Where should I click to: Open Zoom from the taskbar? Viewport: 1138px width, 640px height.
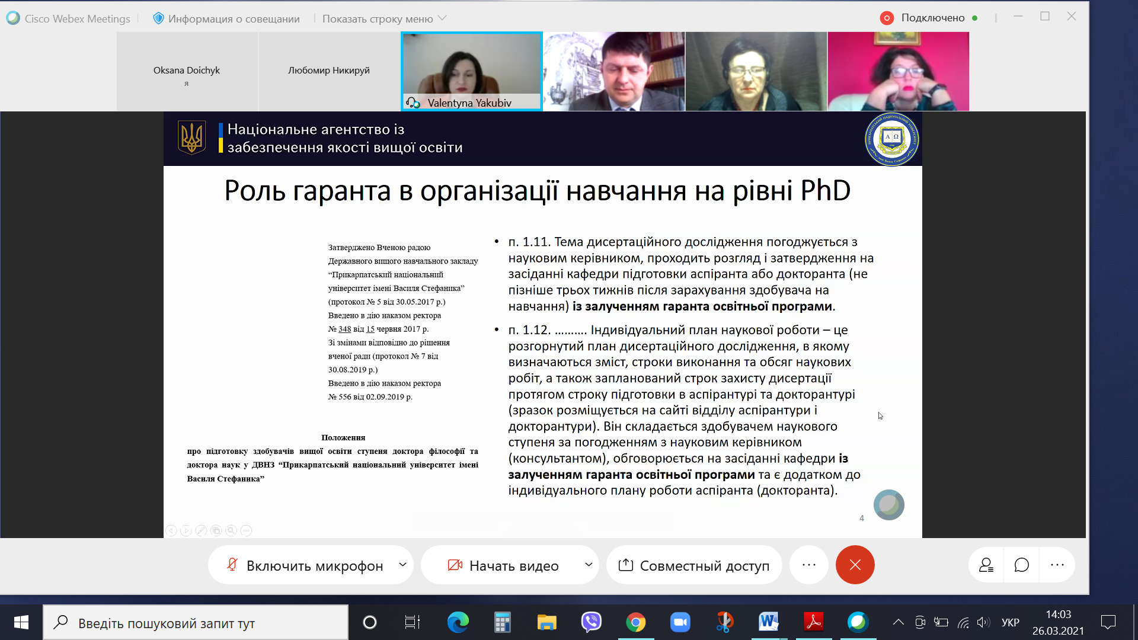[x=680, y=622]
